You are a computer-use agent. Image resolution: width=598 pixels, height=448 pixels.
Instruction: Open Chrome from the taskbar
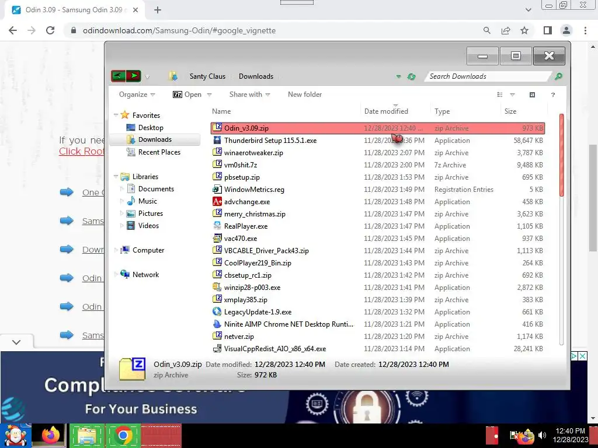point(123,435)
